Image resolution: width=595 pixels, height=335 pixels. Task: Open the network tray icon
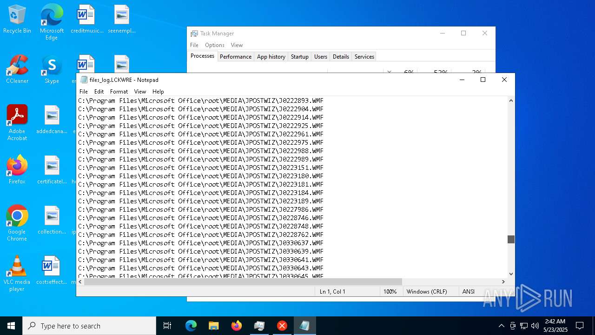(x=524, y=326)
